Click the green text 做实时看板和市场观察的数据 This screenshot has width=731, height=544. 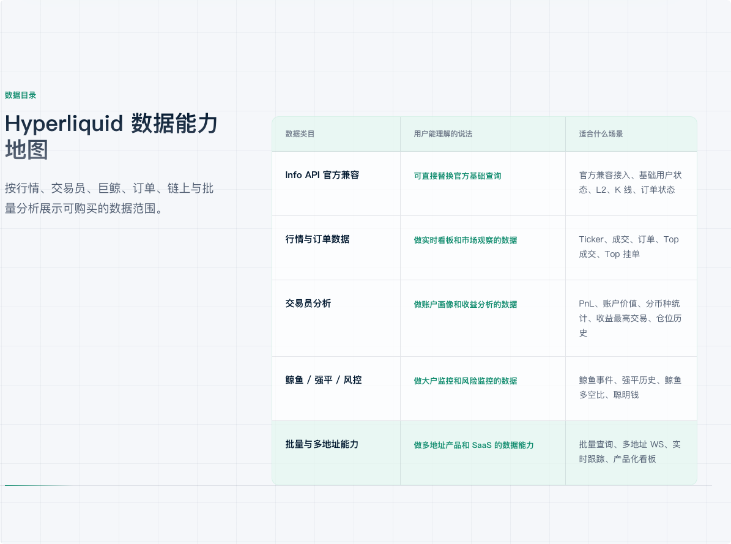(466, 240)
